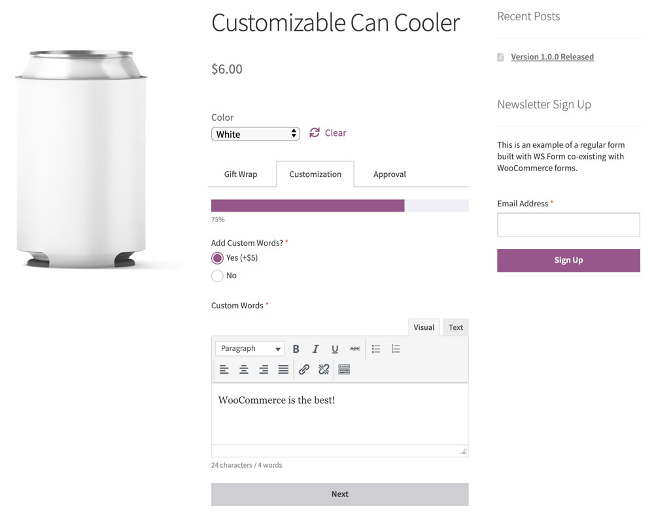Image resolution: width=654 pixels, height=516 pixels.
Task: Insert a bulleted list
Action: pos(376,349)
